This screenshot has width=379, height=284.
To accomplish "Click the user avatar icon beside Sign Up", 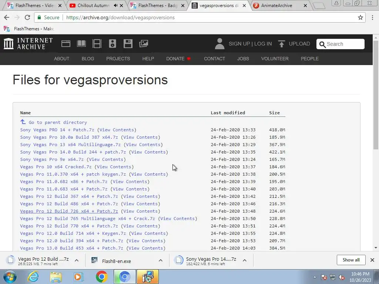I will [219, 44].
